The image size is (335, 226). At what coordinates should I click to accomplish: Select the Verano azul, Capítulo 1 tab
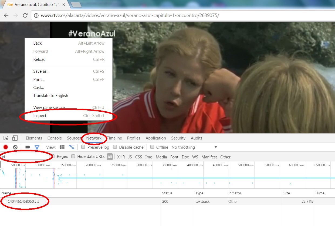(x=35, y=5)
